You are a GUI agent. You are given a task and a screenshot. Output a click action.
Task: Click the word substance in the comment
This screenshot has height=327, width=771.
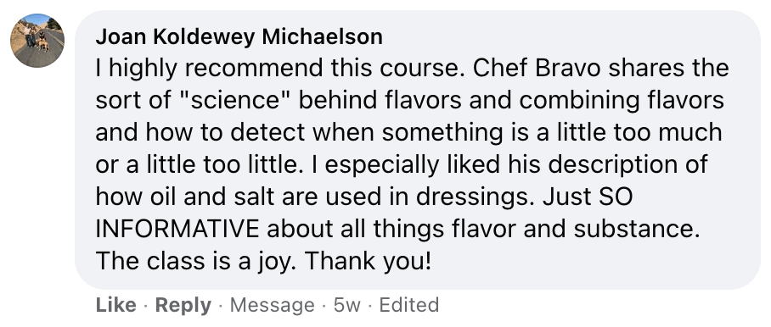pos(636,230)
